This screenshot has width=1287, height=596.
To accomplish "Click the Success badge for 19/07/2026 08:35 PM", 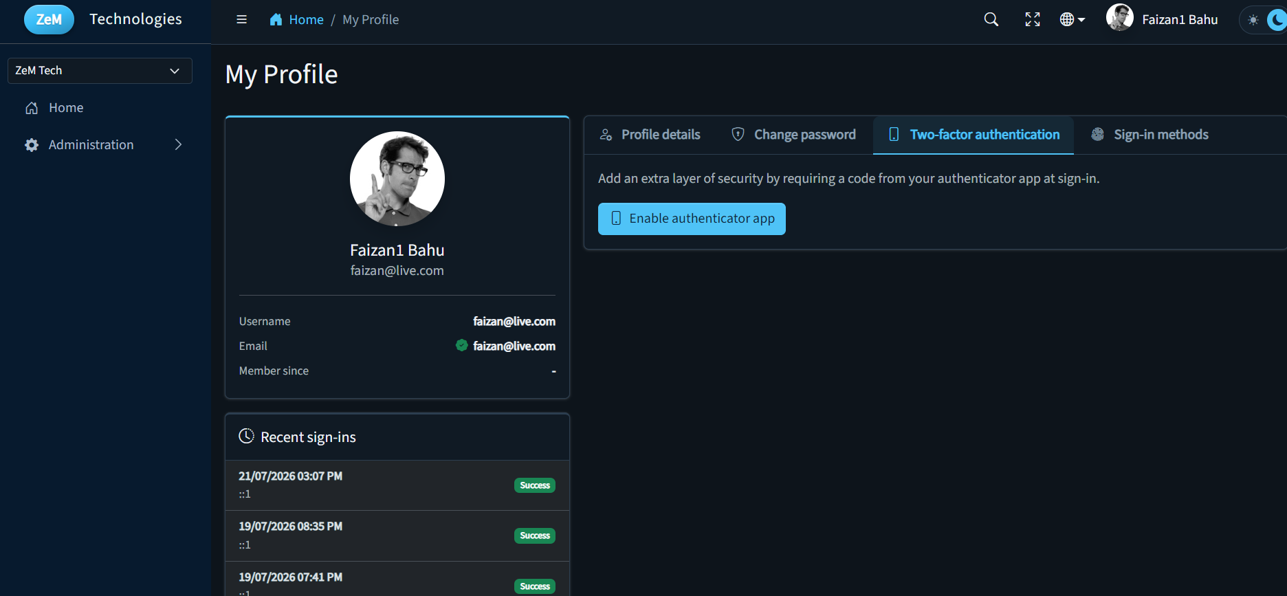I will pos(535,536).
